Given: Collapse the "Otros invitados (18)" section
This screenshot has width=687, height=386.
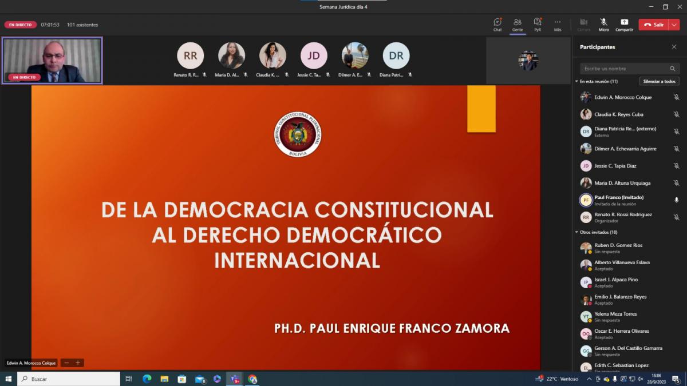Looking at the screenshot, I should point(577,232).
